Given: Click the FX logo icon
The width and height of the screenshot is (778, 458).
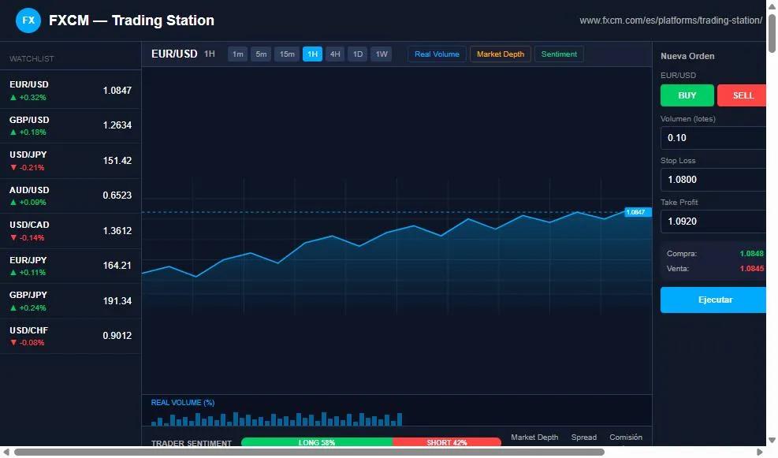Looking at the screenshot, I should [x=28, y=20].
